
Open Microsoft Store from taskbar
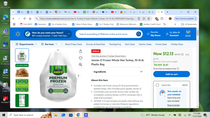[71, 115]
